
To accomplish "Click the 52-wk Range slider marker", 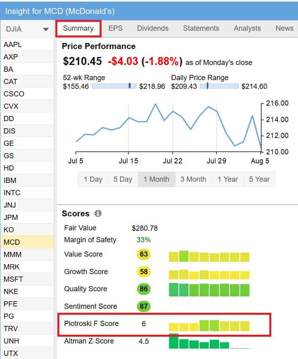I will pyautogui.click(x=129, y=86).
